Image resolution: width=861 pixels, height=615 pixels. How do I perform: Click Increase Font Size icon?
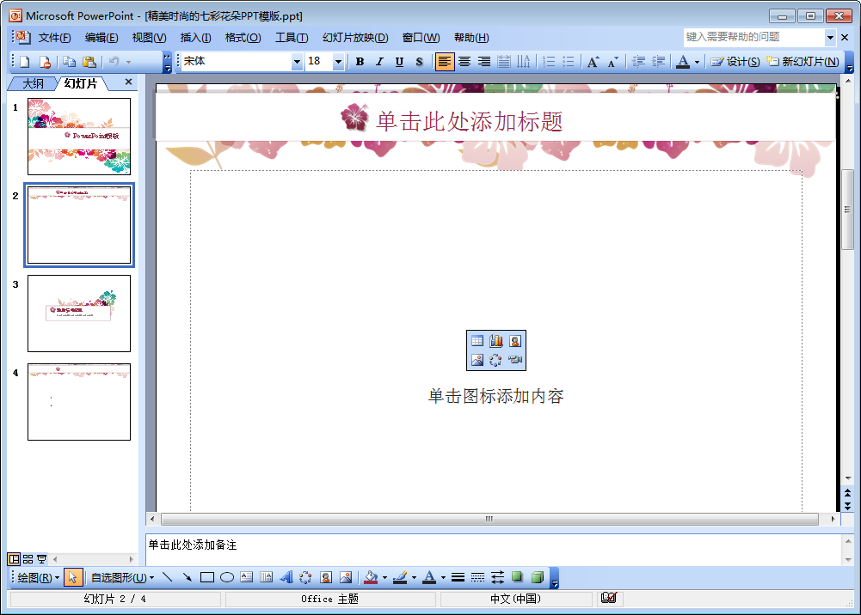coord(593,61)
